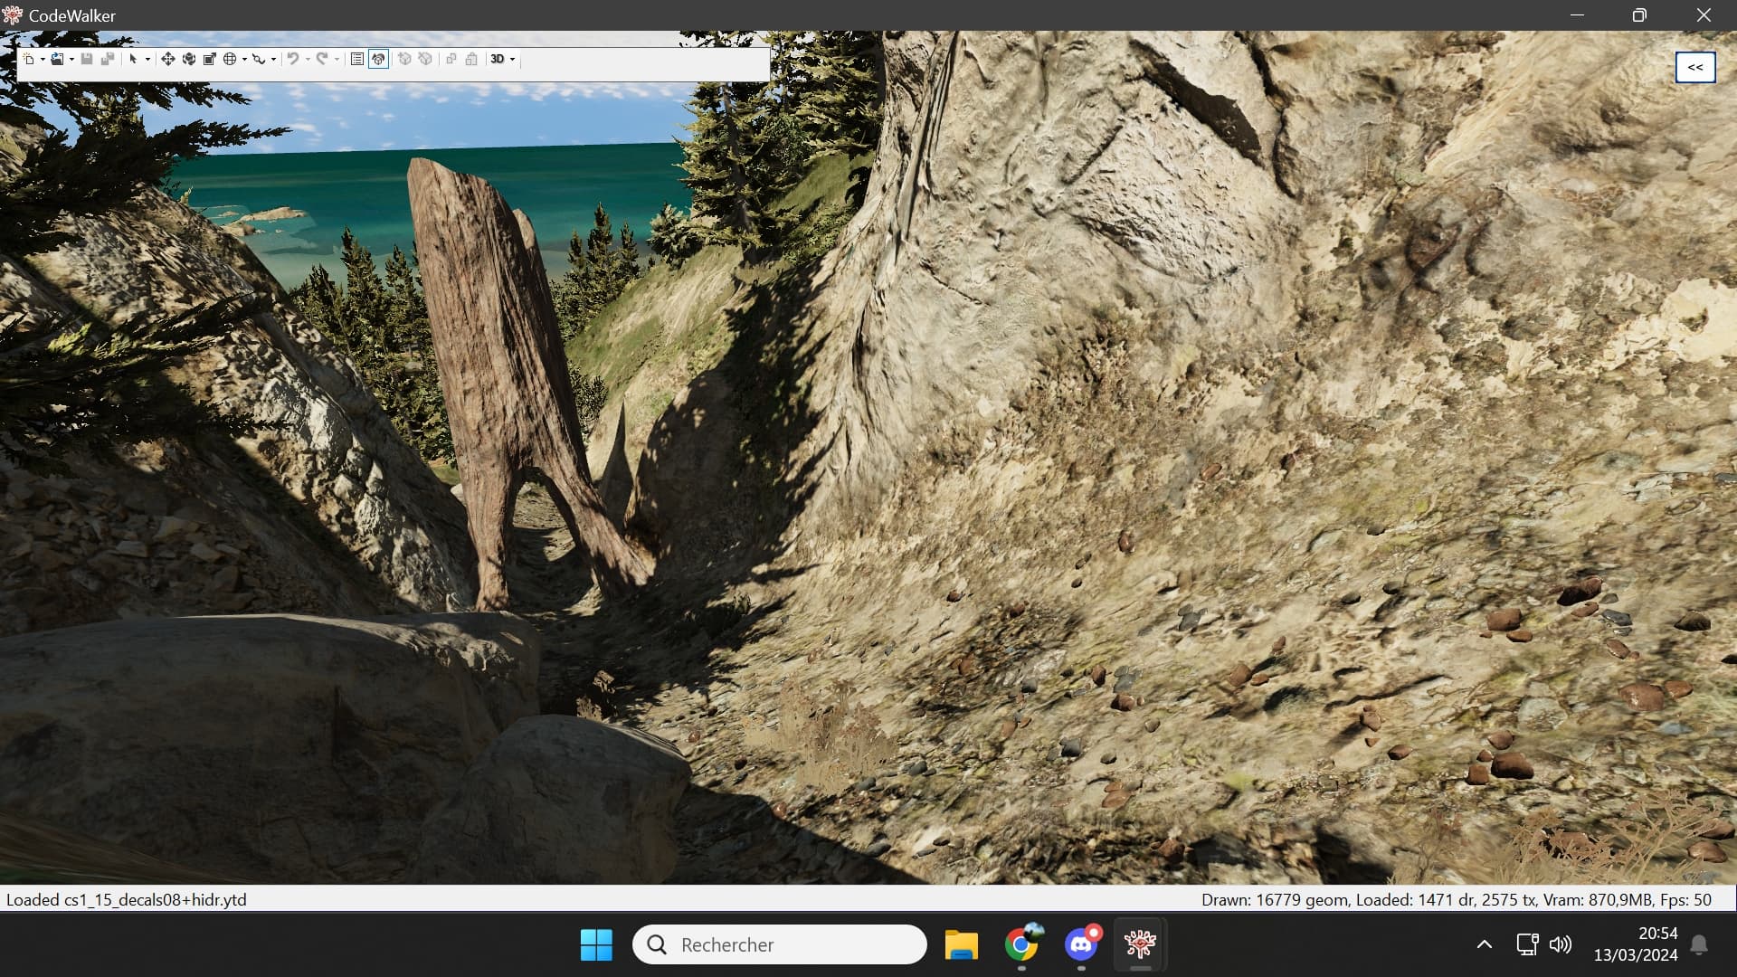Open Google Chrome from the taskbar
1737x977 pixels.
click(1021, 944)
